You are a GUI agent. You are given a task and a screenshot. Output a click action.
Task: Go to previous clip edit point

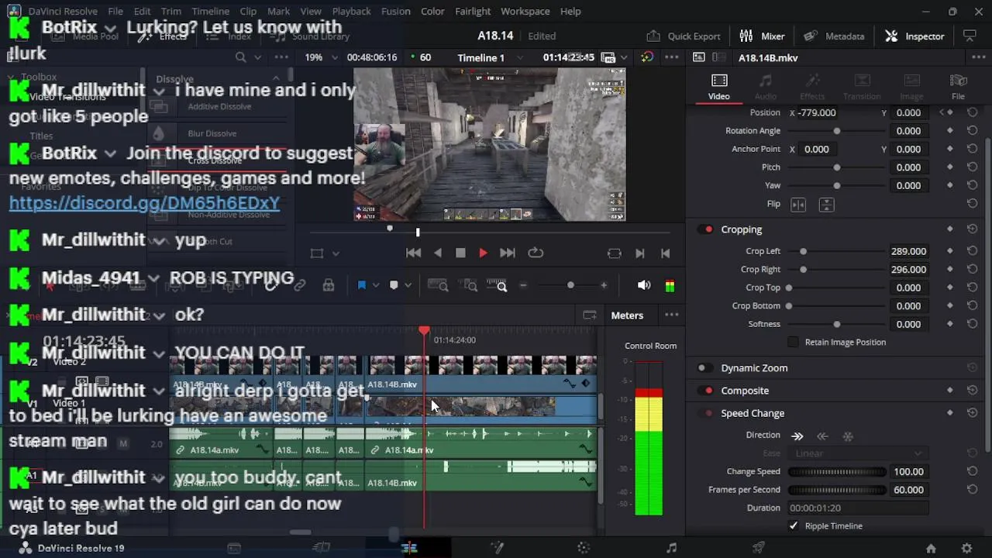tap(665, 253)
